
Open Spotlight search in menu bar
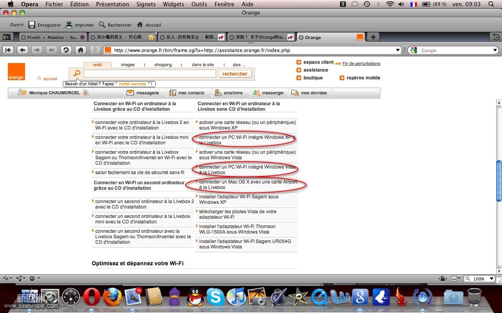click(491, 4)
